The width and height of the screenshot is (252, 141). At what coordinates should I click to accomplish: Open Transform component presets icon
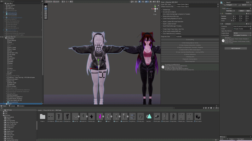[249, 13]
